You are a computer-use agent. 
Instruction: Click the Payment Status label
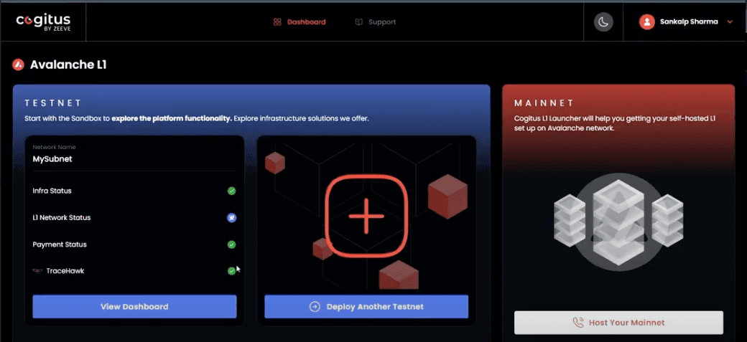click(60, 244)
